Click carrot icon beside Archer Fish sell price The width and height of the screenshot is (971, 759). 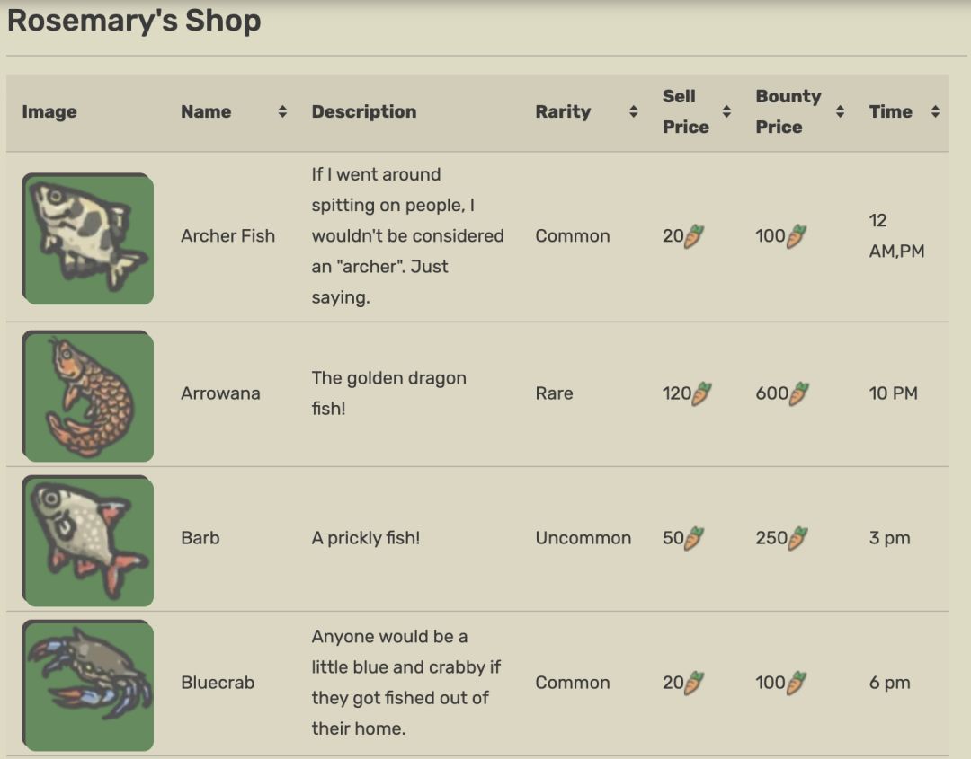[x=694, y=236]
